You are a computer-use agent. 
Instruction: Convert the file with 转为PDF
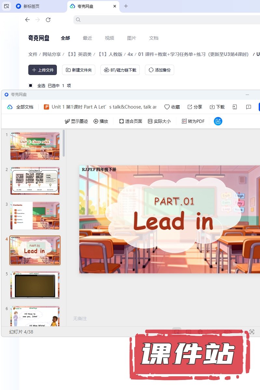tap(193, 121)
